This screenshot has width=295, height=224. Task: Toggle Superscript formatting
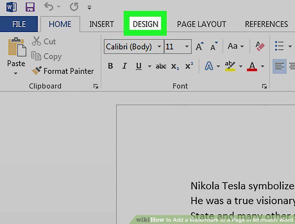click(x=189, y=66)
